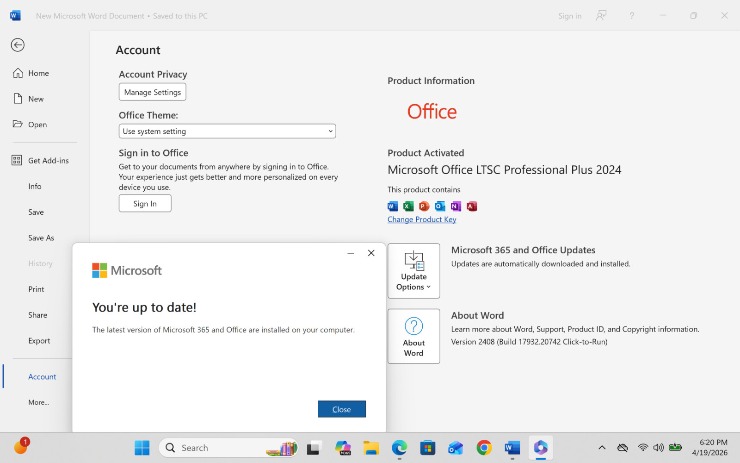Click the Version 2408 build text
The image size is (740, 463).
(529, 342)
